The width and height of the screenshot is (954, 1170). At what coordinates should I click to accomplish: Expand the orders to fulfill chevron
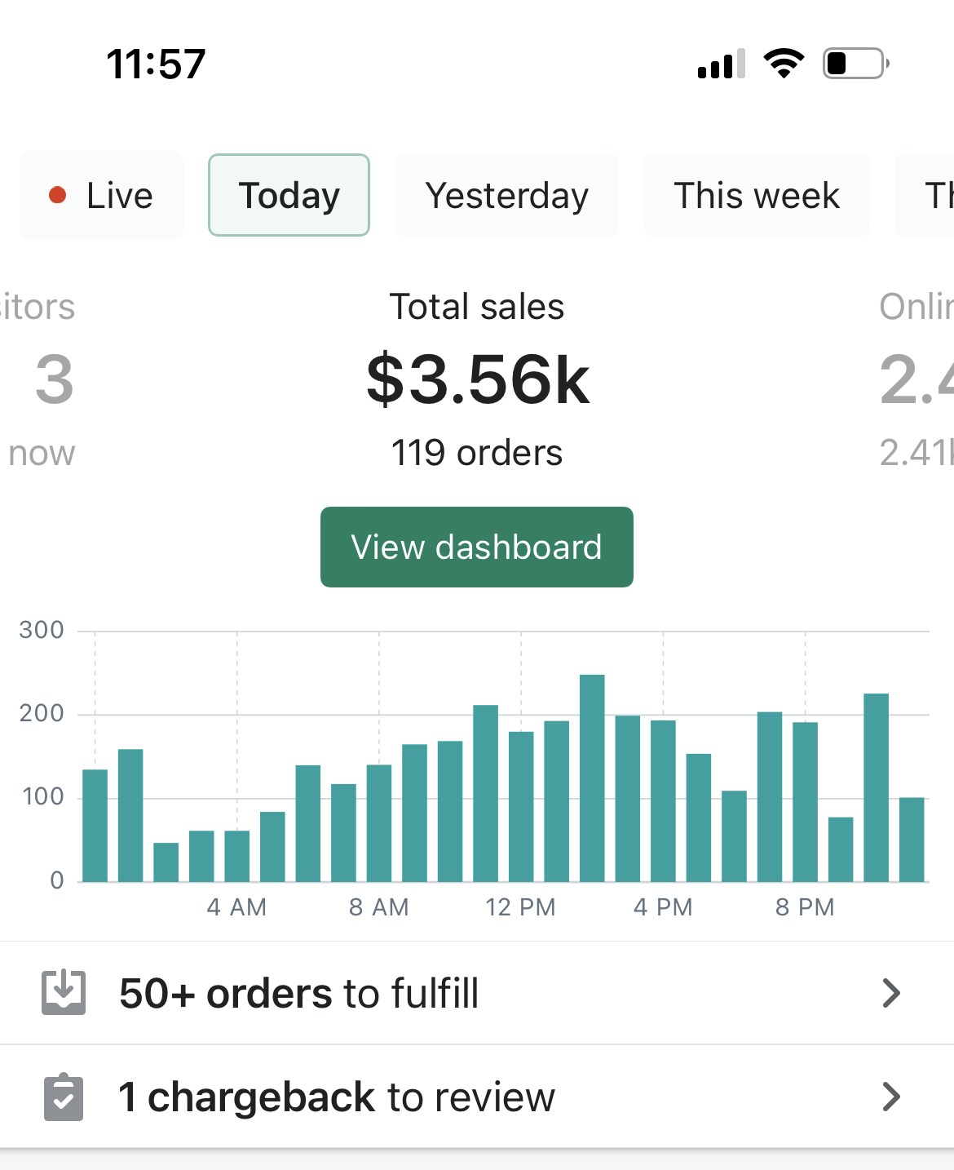[x=891, y=993]
